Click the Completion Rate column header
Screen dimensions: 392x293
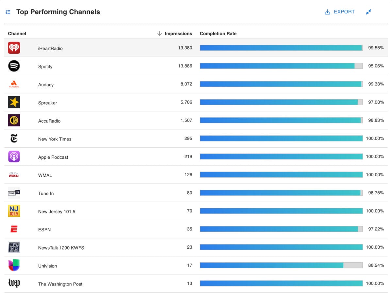coord(218,34)
